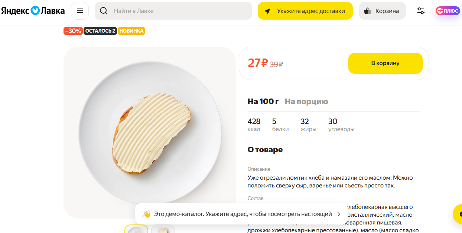Image resolution: width=462 pixels, height=233 pixels.
Task: Click the 'НОВИНКА' badge
Action: [131, 31]
